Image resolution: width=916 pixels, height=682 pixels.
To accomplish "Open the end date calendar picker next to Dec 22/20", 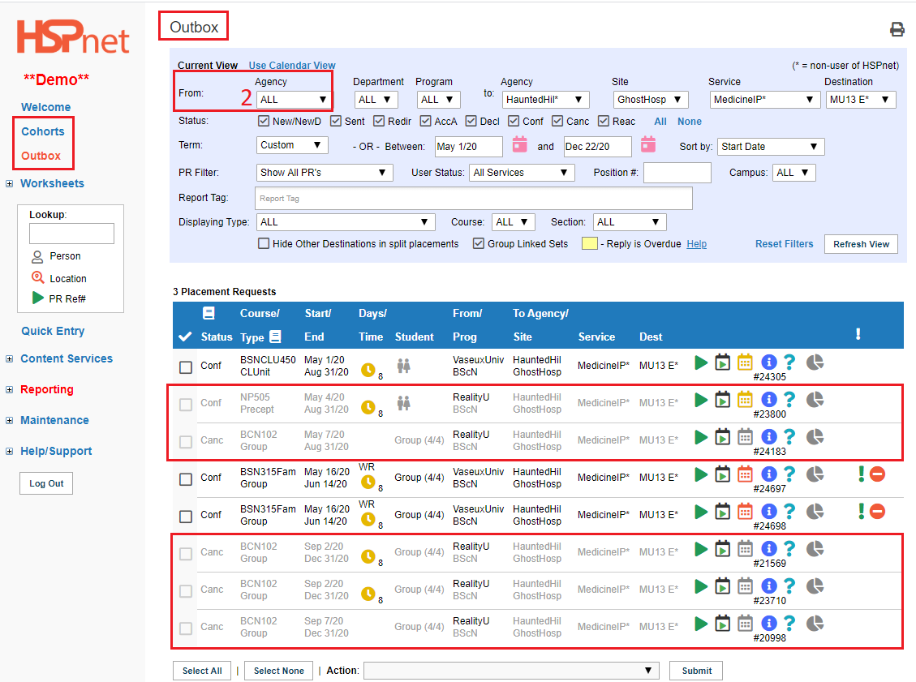I will point(648,144).
